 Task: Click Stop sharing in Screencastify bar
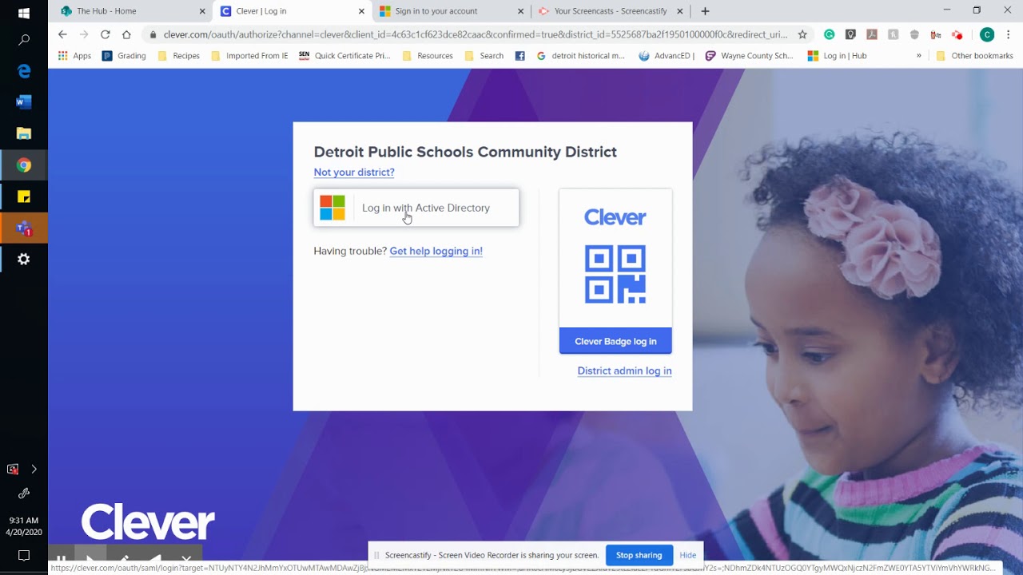pyautogui.click(x=639, y=555)
